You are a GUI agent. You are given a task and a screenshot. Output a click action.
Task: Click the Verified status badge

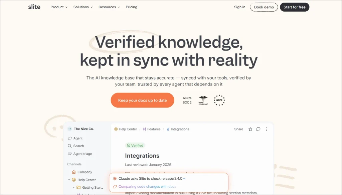pyautogui.click(x=135, y=145)
